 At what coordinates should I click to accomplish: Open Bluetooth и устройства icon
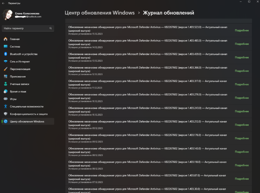(x=6, y=54)
